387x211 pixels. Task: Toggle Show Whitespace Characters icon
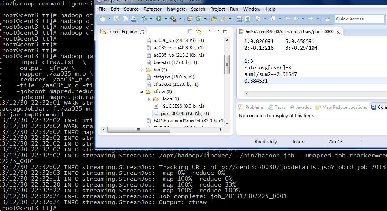(x=248, y=19)
